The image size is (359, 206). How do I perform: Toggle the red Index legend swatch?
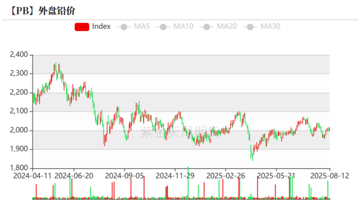point(82,27)
